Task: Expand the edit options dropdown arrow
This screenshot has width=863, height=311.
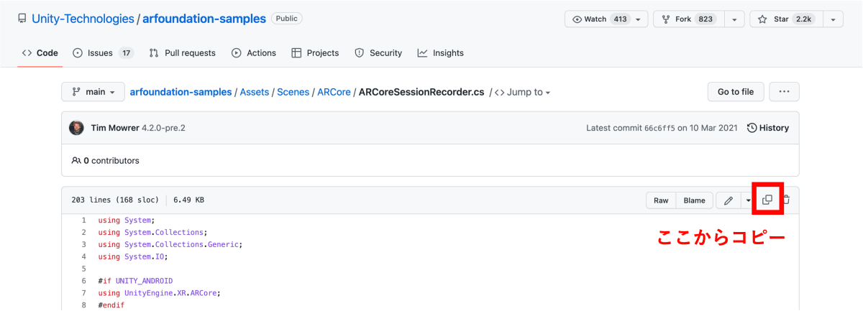Action: click(748, 200)
